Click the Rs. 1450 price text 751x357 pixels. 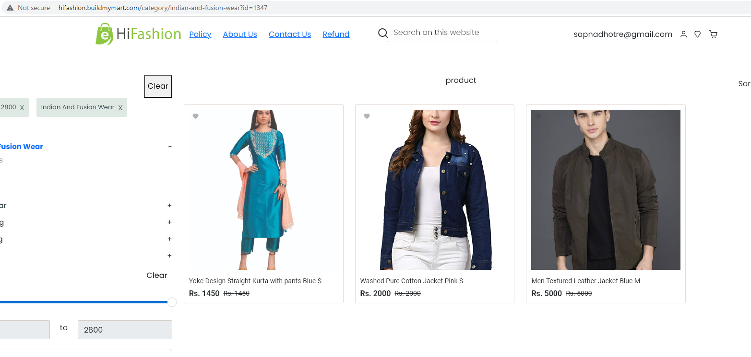click(204, 293)
